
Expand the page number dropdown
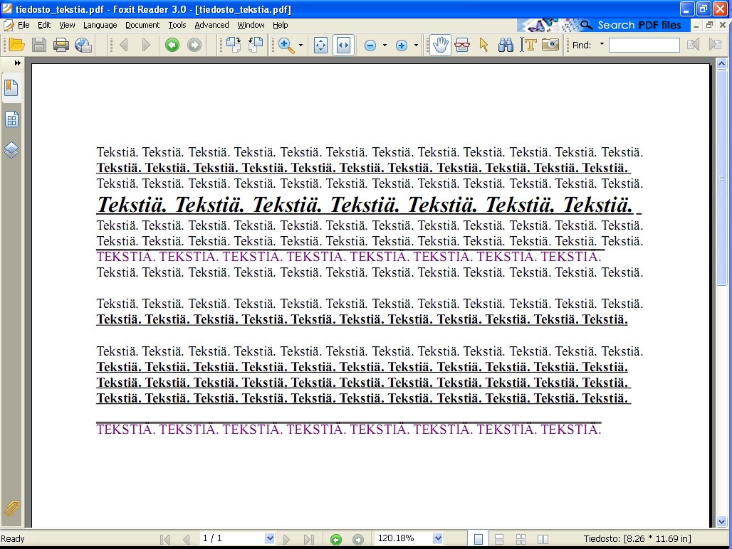[269, 539]
